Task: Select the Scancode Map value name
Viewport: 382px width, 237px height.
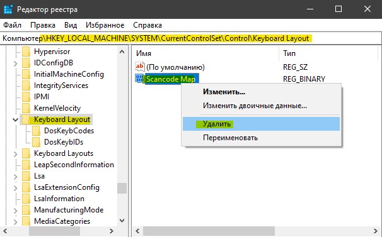Action: pyautogui.click(x=171, y=79)
